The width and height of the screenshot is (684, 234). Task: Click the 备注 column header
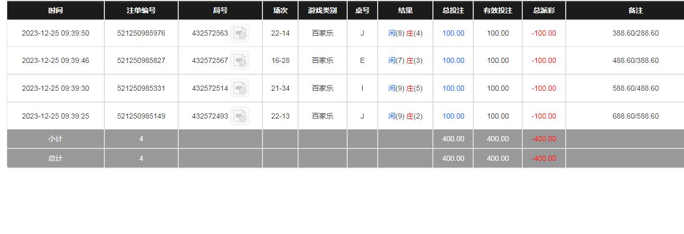tap(635, 10)
